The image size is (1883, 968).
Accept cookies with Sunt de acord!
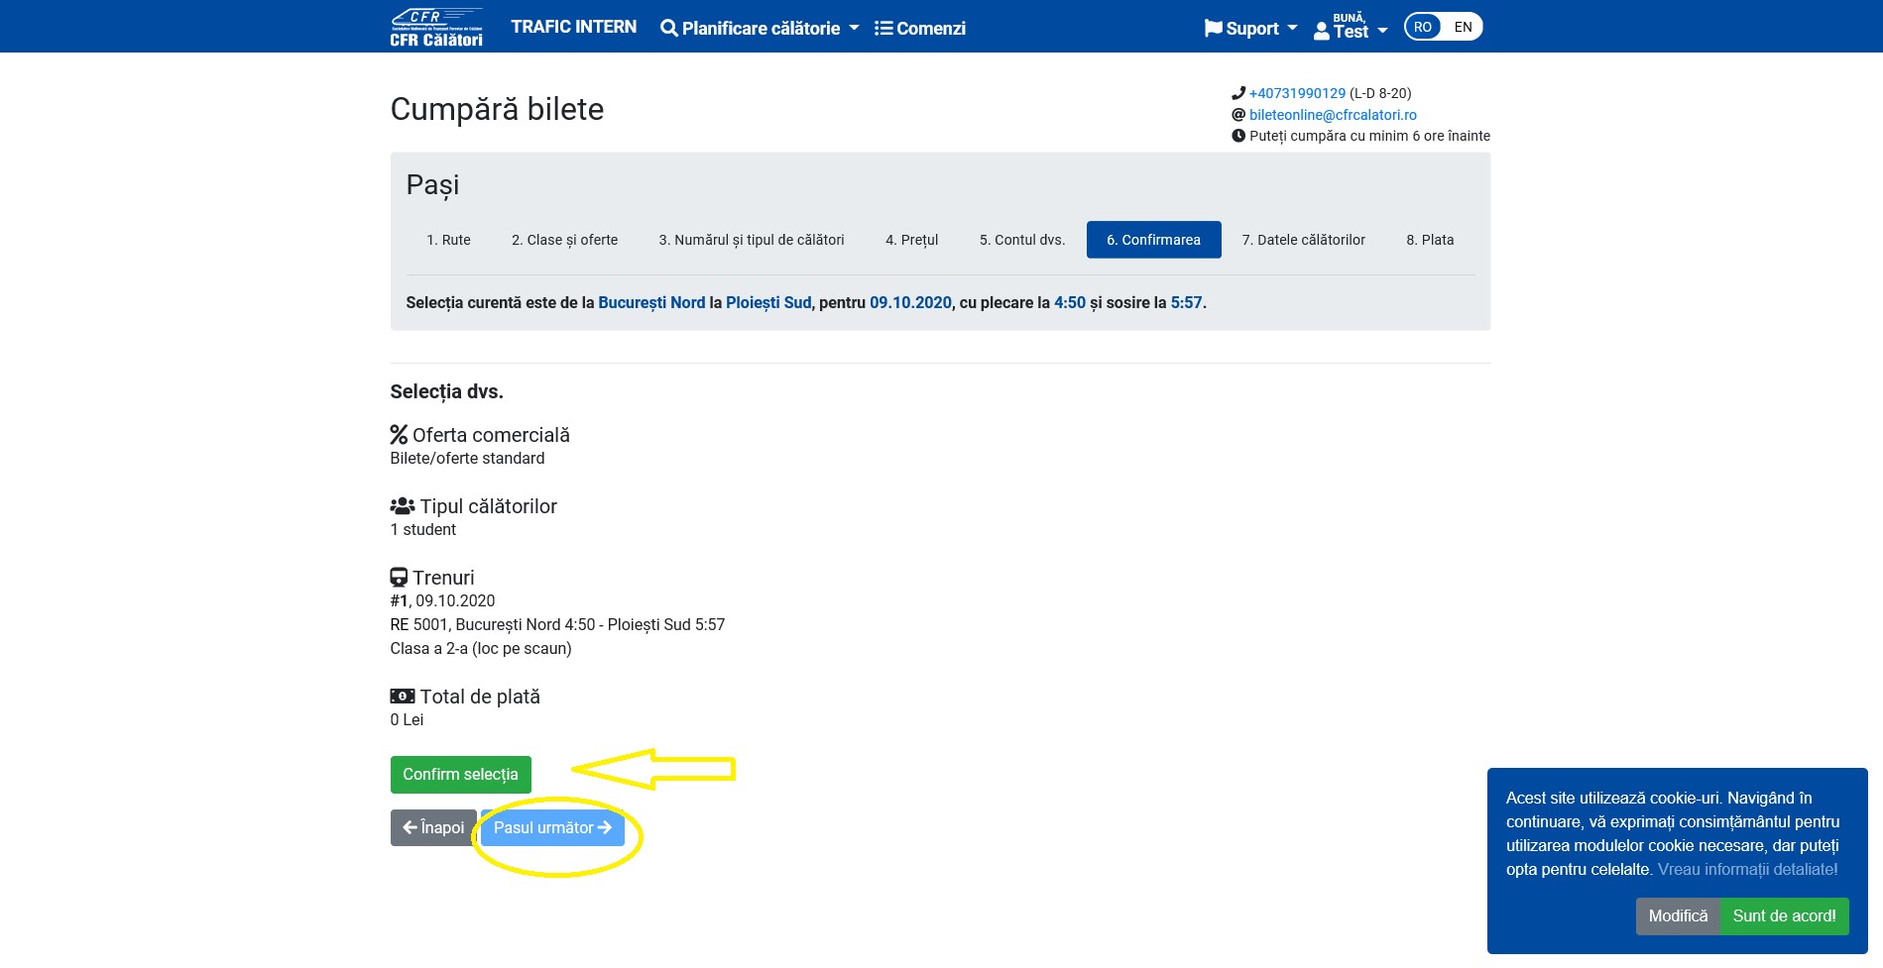[x=1784, y=916]
